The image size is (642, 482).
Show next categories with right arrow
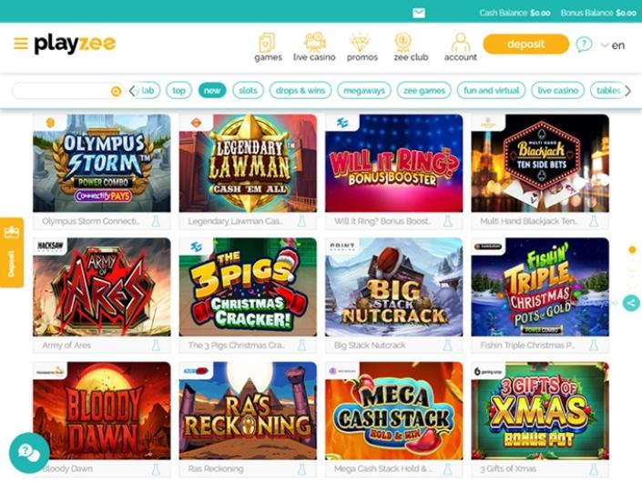pyautogui.click(x=628, y=91)
